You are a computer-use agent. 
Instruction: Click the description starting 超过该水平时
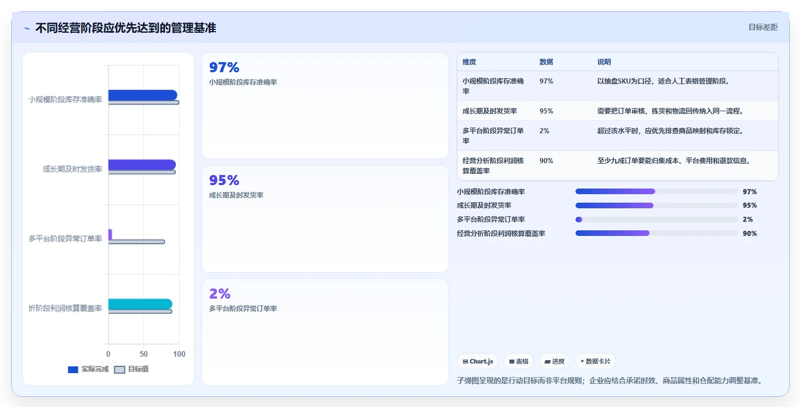click(x=670, y=131)
